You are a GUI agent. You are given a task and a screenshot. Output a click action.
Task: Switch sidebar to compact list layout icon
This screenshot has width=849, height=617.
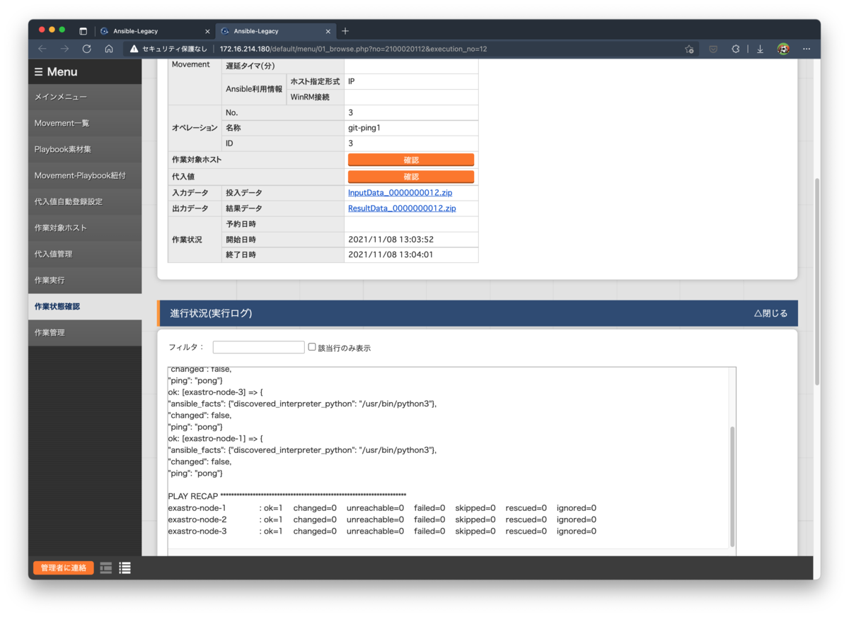pos(106,568)
